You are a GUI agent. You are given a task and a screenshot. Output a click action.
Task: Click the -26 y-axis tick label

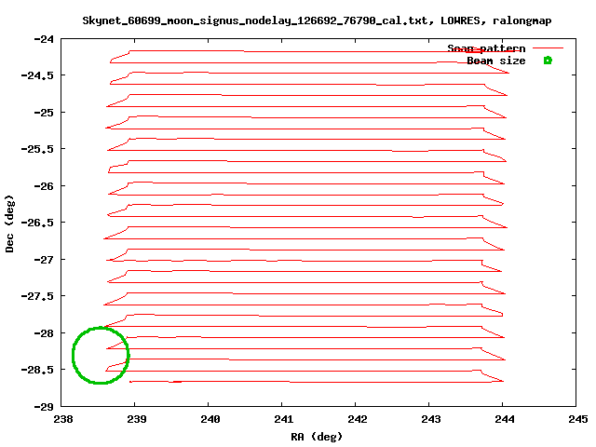point(44,186)
